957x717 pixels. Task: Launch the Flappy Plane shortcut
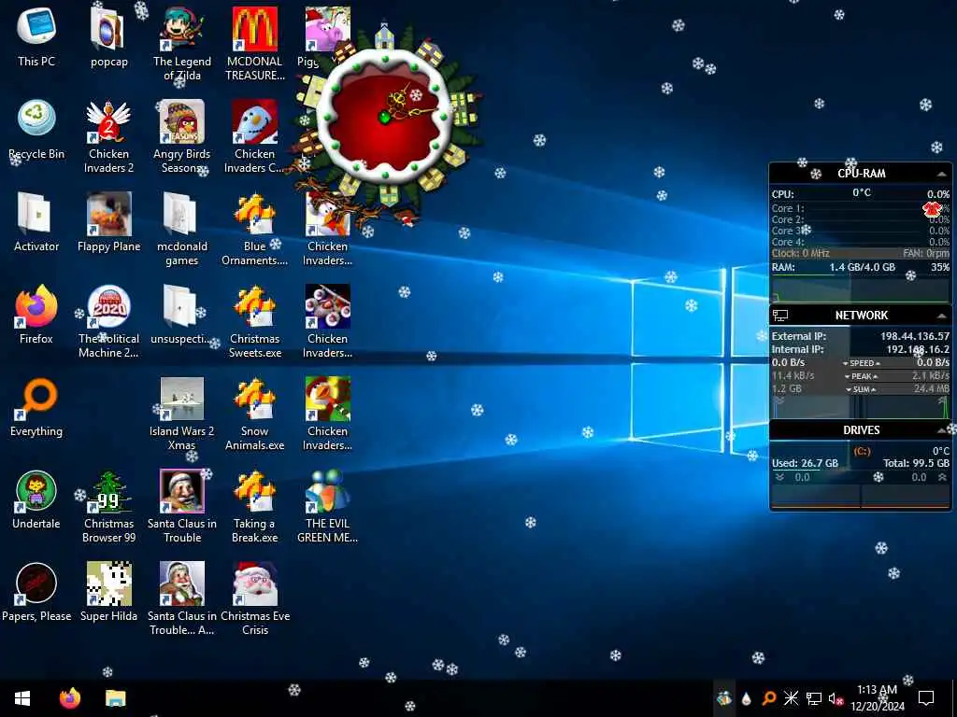[108, 222]
